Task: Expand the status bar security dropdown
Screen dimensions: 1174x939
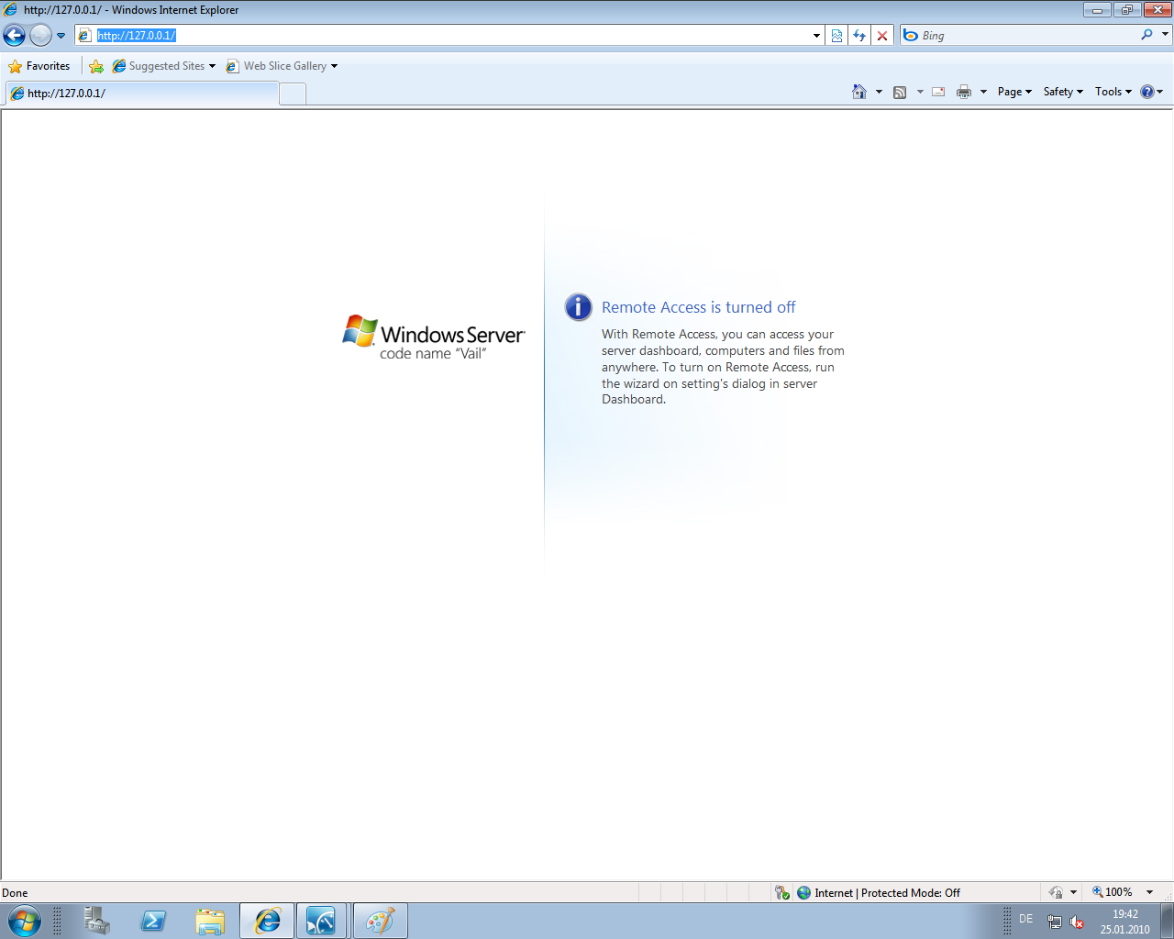Action: [x=1073, y=892]
